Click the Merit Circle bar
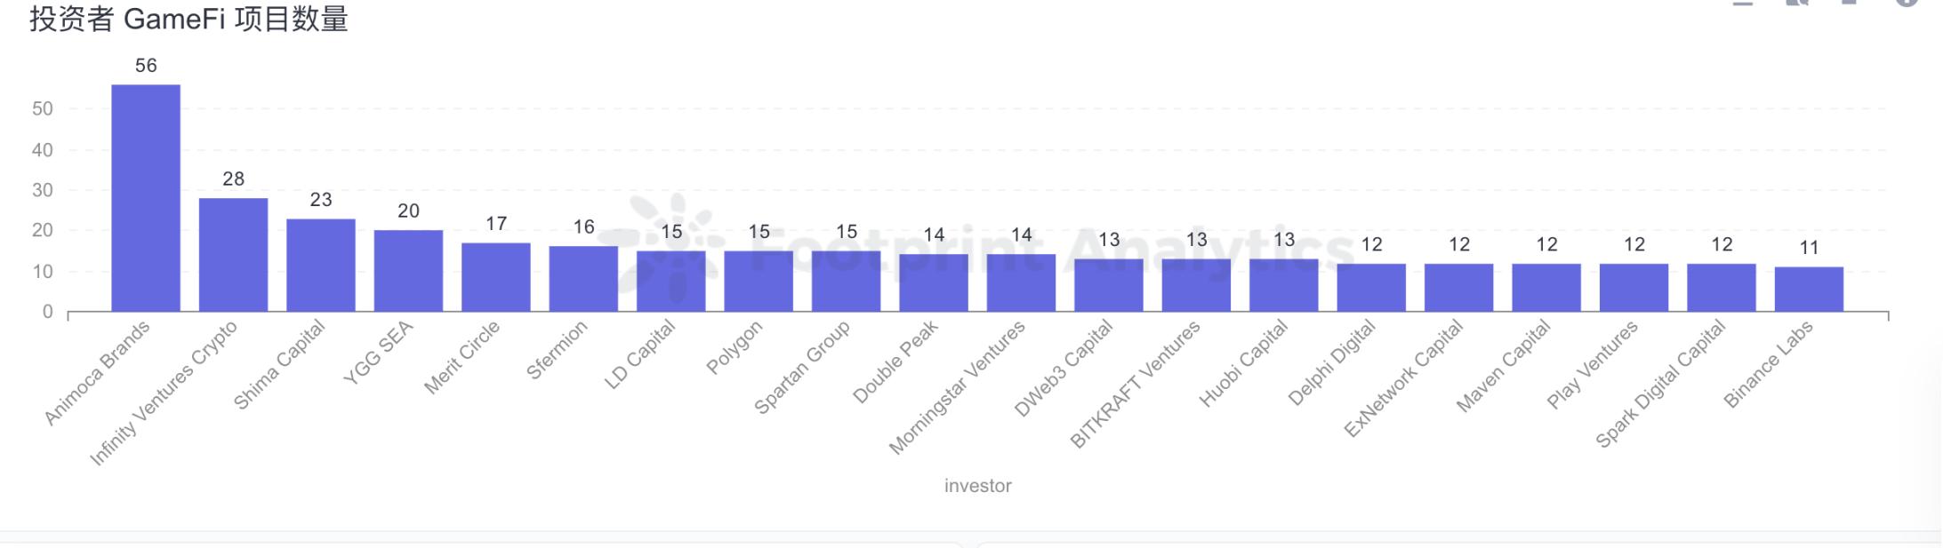 coord(495,277)
